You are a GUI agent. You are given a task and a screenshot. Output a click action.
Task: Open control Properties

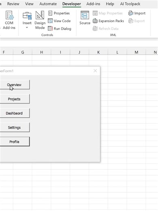59,13
